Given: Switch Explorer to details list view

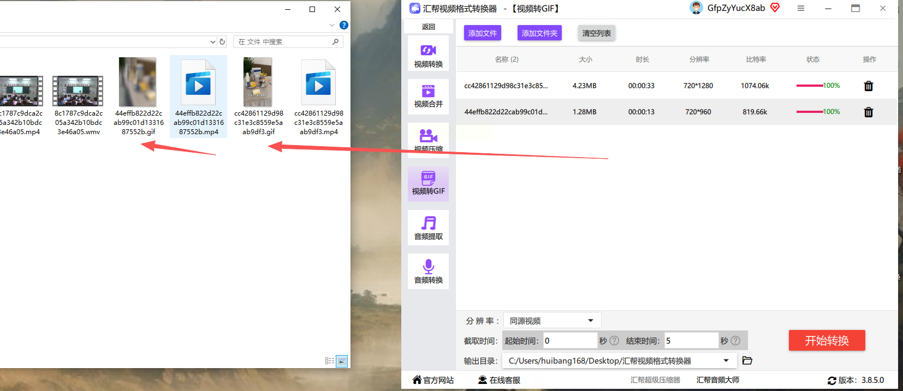Looking at the screenshot, I should point(330,361).
